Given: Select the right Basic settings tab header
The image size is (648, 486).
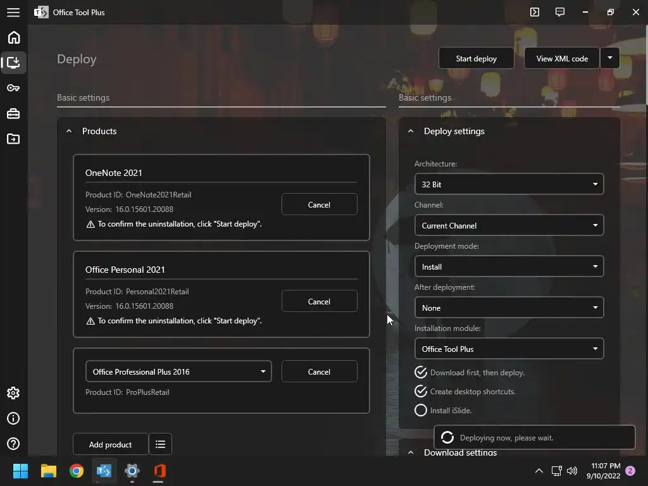Looking at the screenshot, I should (425, 97).
